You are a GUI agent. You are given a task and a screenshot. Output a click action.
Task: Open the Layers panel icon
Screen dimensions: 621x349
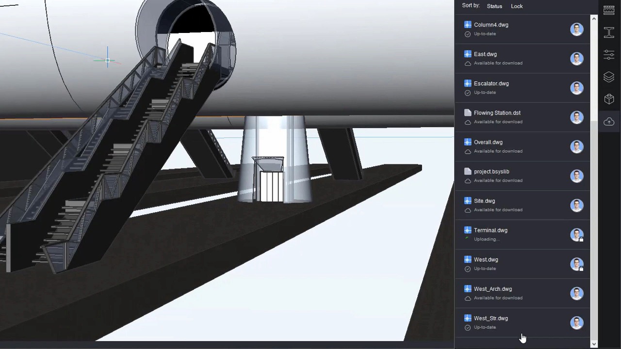(609, 77)
